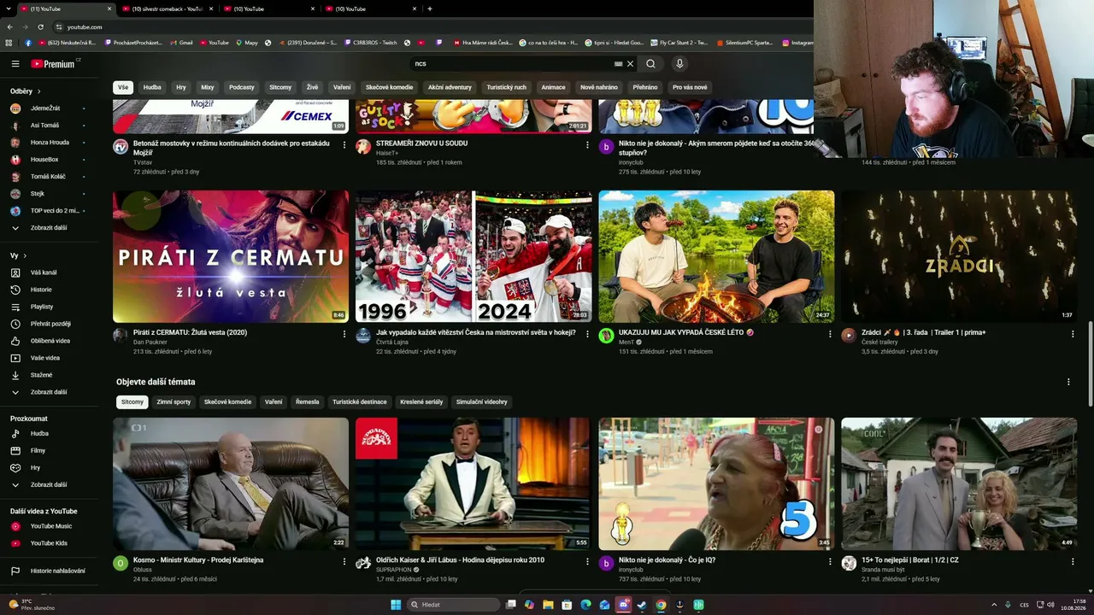Open Oblíbená videa list
This screenshot has width=1094, height=615.
tap(49, 341)
